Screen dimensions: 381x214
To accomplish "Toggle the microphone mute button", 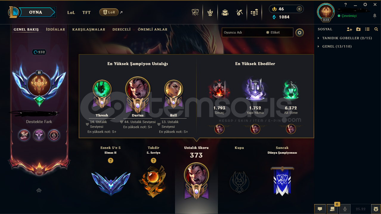I will (345, 209).
